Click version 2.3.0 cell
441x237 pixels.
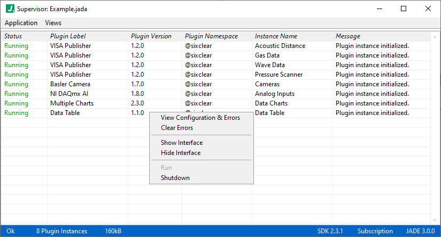point(137,103)
